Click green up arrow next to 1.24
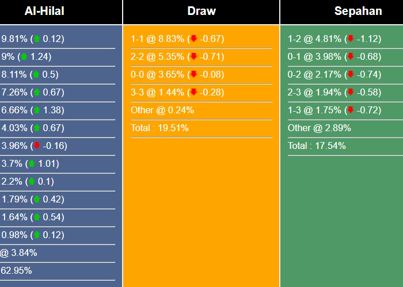Viewport: 403px width, 287px height. [23, 57]
